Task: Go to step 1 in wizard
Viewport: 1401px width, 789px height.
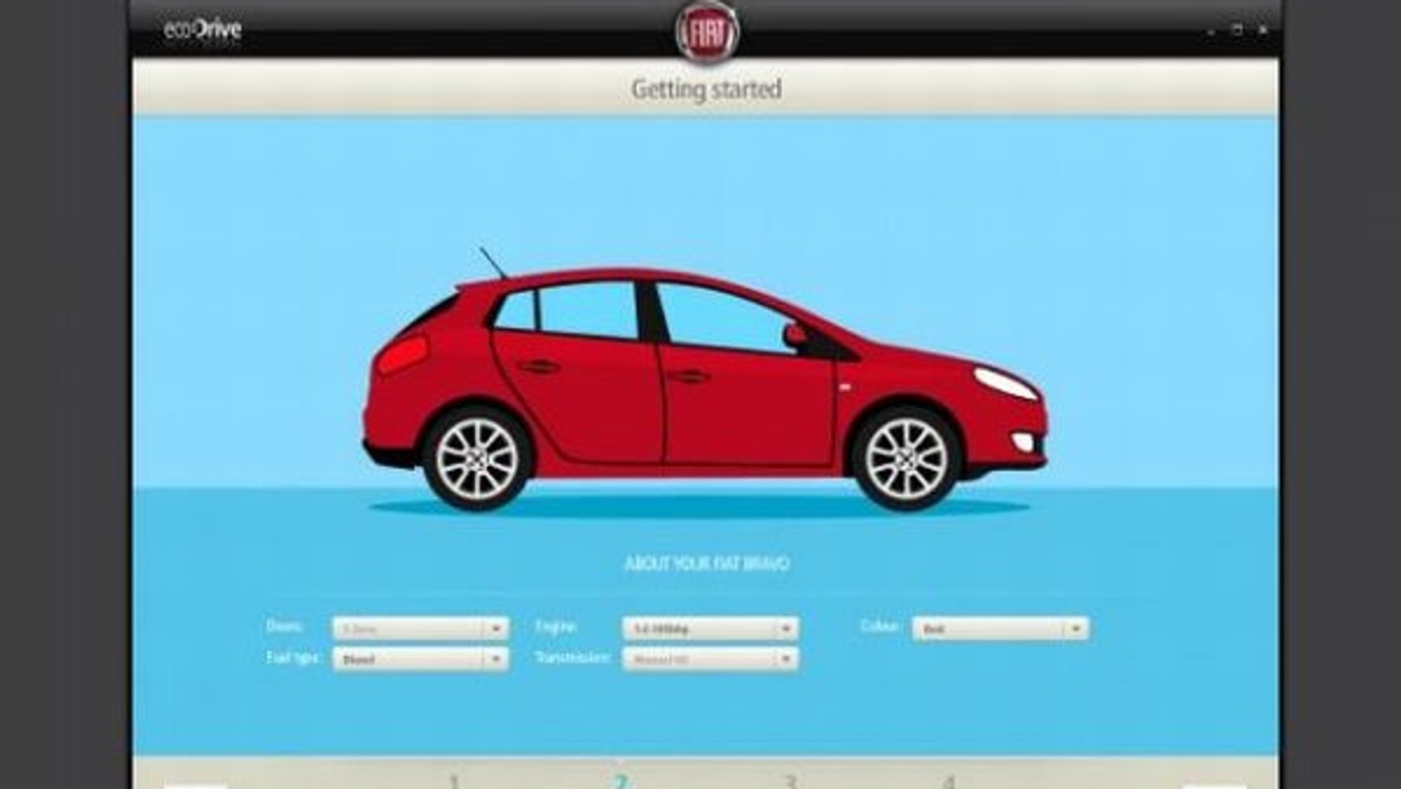Action: point(454,780)
